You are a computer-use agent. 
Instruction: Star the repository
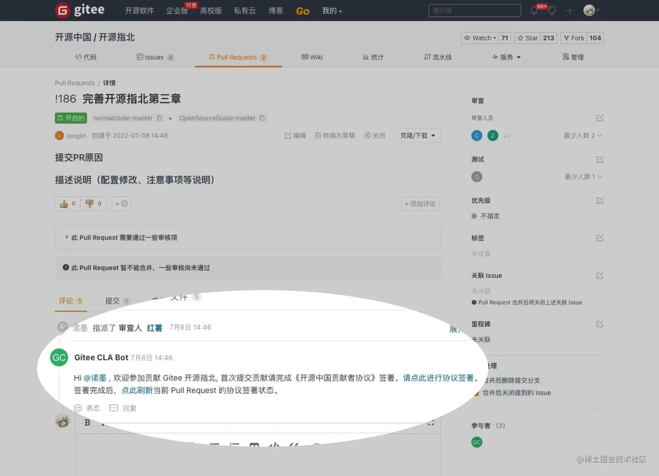coord(527,38)
